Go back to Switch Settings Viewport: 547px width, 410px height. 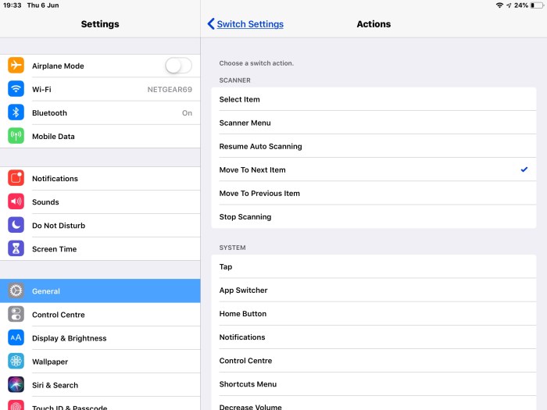pos(245,24)
